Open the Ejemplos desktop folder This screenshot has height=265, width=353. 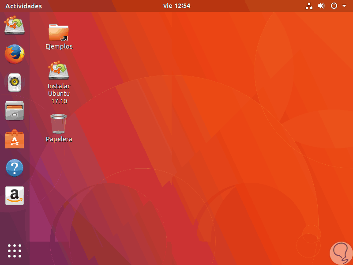click(x=59, y=33)
